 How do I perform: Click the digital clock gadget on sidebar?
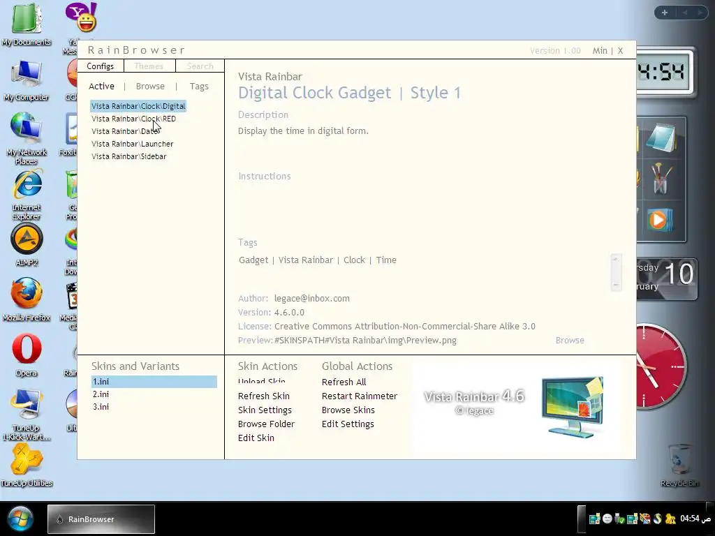tap(665, 72)
